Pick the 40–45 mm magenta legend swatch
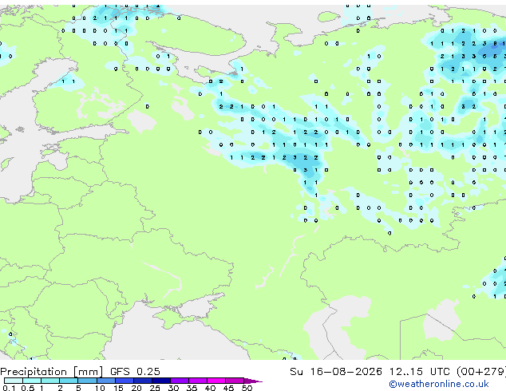Image resolution: width=506 pixels, height=391 pixels. [216, 381]
